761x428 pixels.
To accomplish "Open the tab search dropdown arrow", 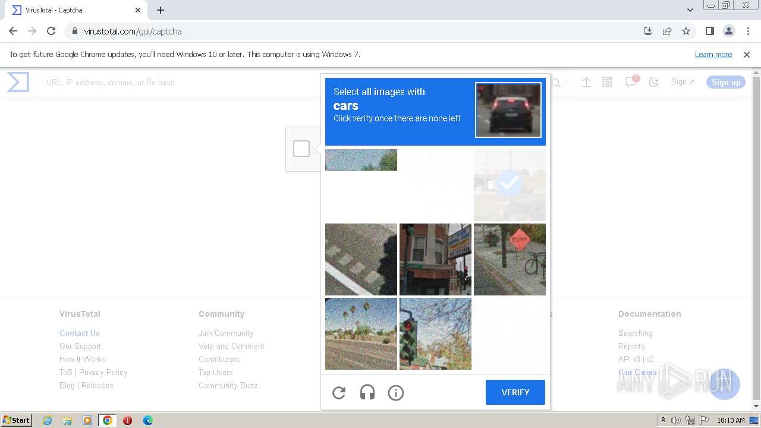I will click(x=690, y=10).
